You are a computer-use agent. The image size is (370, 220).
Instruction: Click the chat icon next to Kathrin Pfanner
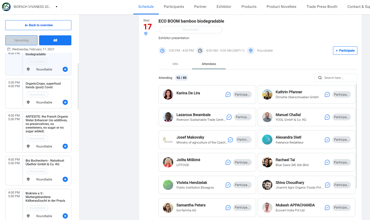point(327,95)
